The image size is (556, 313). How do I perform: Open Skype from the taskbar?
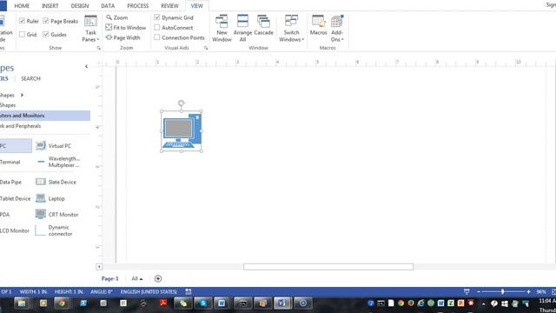click(203, 303)
